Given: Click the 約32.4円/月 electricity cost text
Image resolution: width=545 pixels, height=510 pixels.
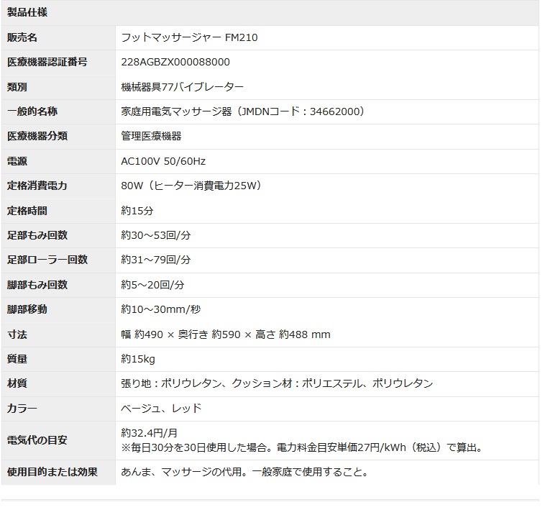Looking at the screenshot, I should 150,433.
